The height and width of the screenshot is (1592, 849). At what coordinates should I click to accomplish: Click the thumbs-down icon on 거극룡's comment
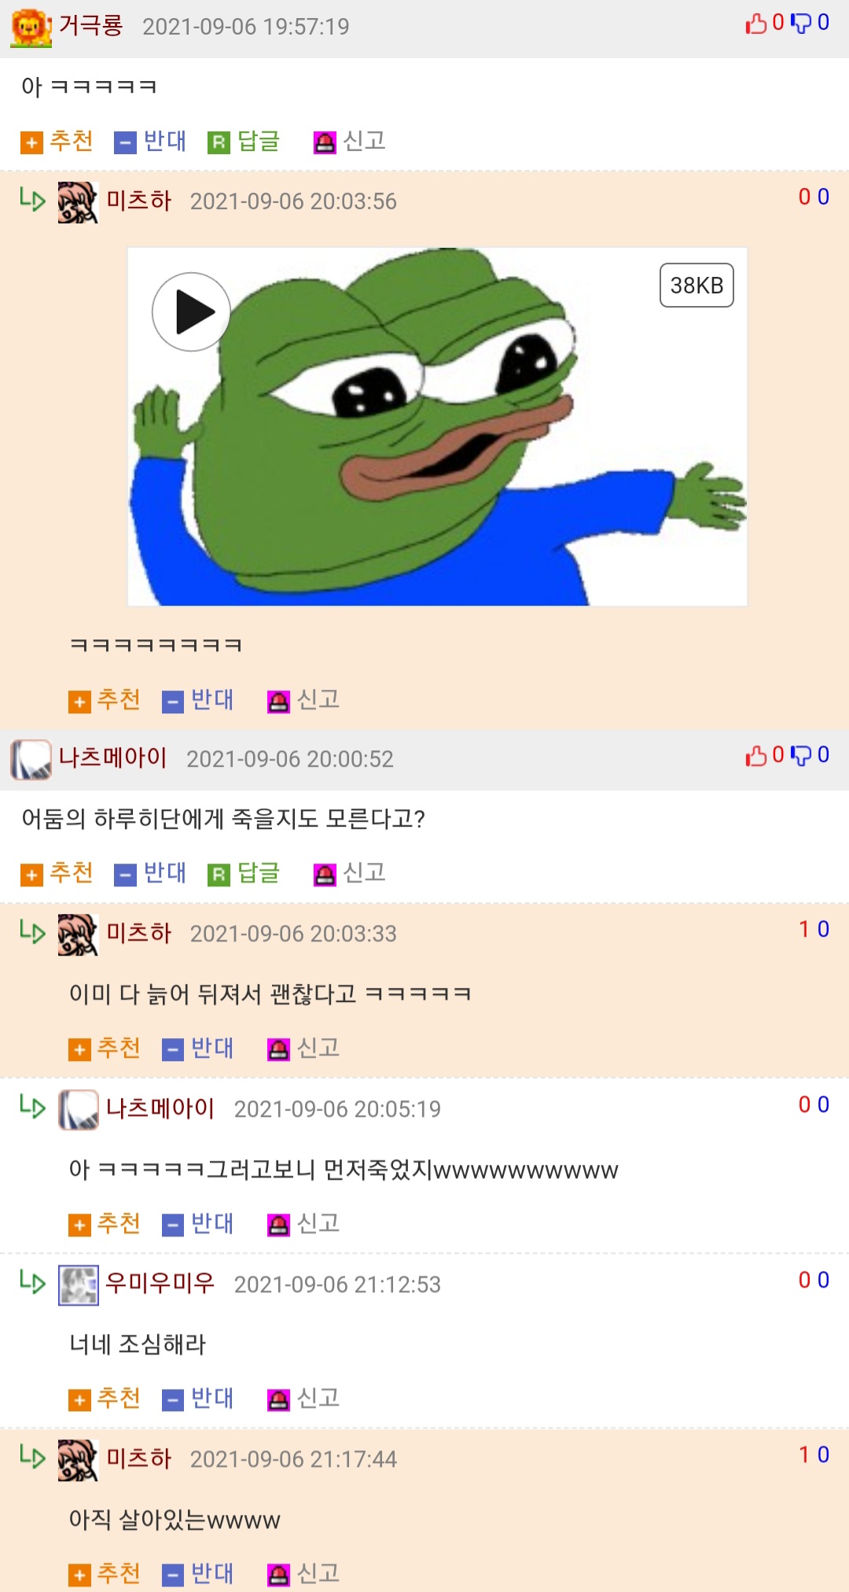point(801,24)
